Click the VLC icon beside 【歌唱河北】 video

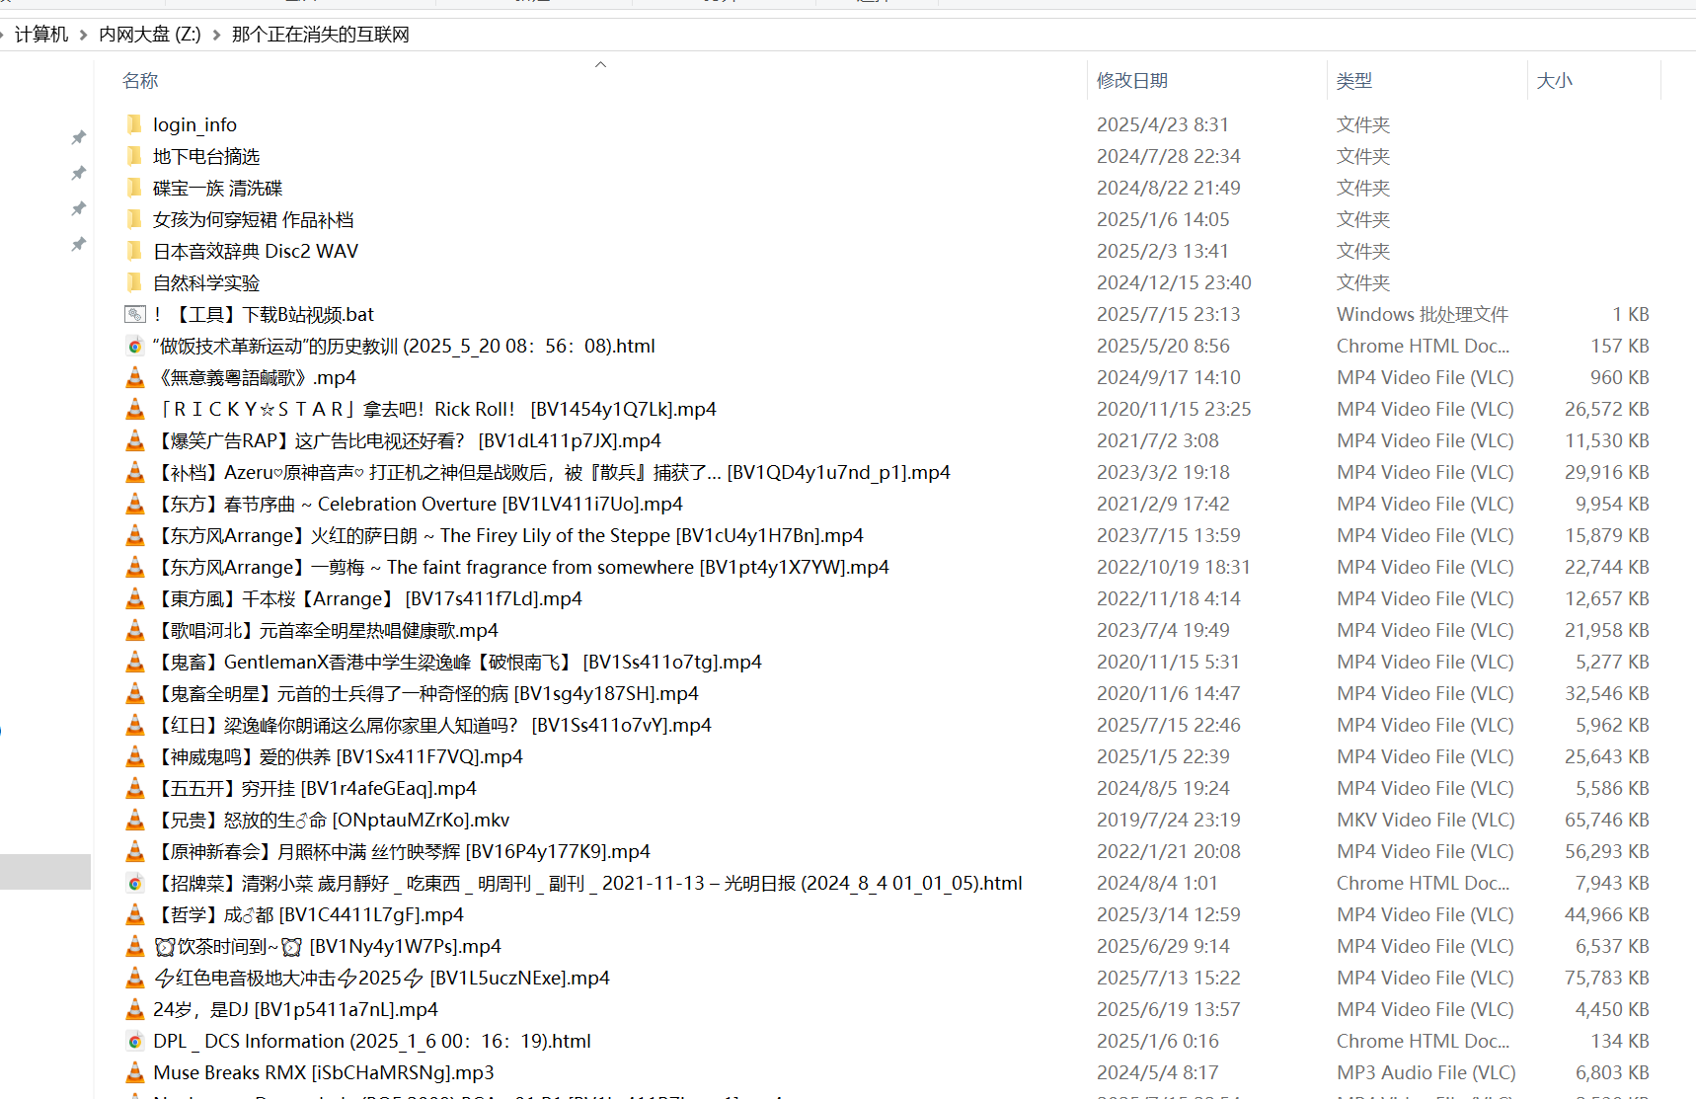(135, 630)
